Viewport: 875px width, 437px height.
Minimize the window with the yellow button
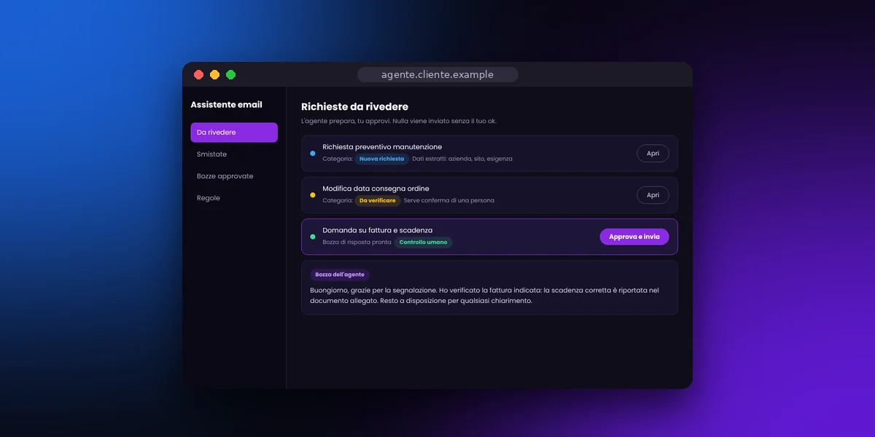[x=214, y=74]
